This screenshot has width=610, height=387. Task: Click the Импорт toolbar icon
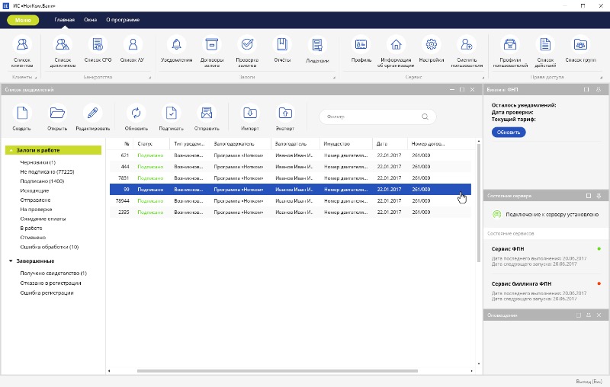pyautogui.click(x=249, y=114)
